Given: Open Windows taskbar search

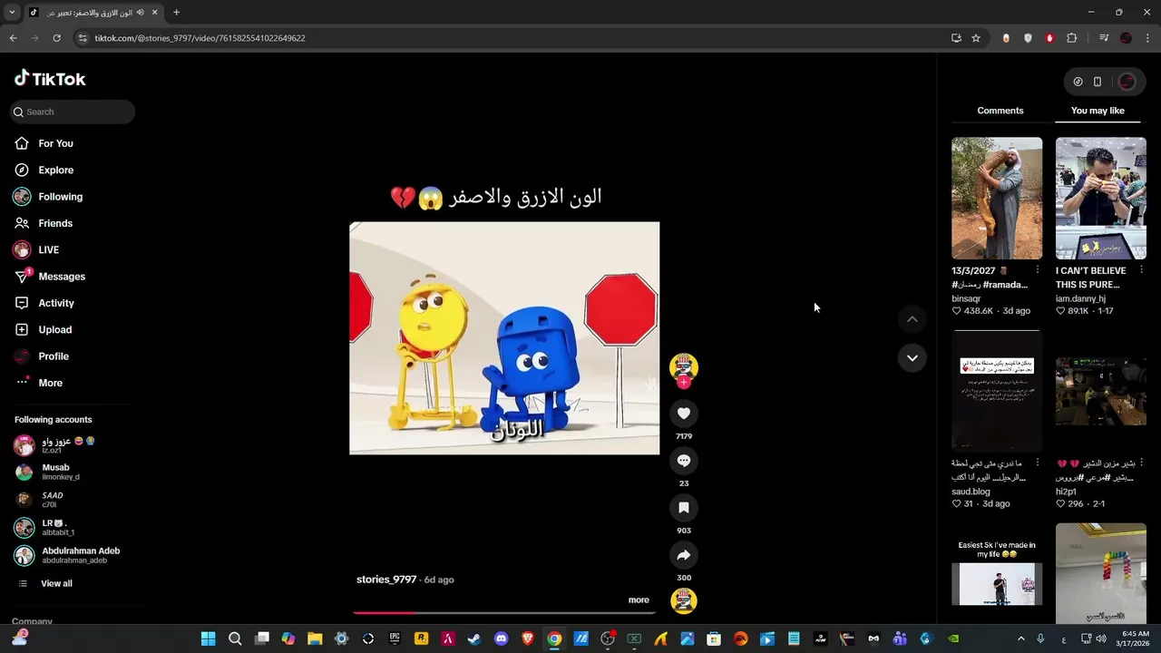Looking at the screenshot, I should [x=235, y=638].
